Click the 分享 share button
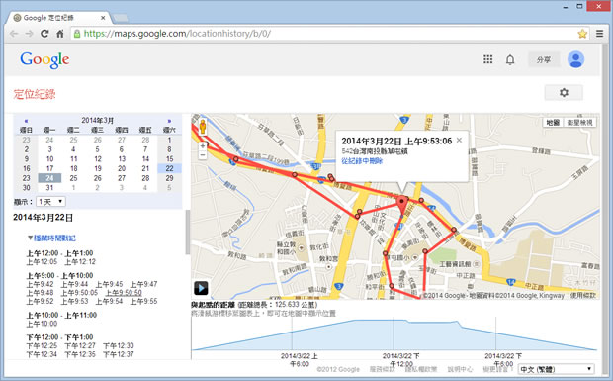 coord(544,59)
